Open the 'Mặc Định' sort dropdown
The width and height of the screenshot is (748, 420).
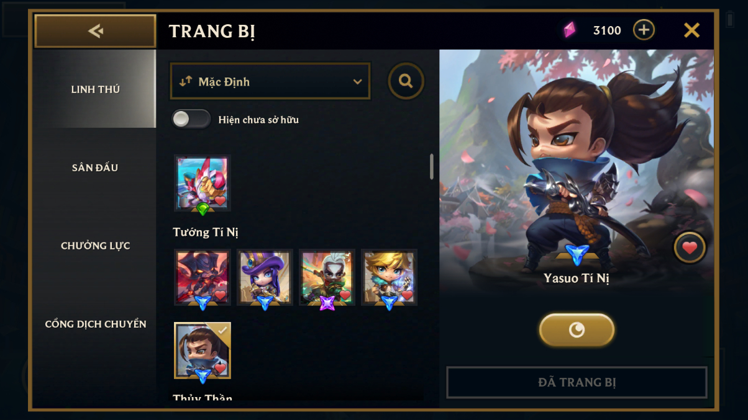[270, 81]
